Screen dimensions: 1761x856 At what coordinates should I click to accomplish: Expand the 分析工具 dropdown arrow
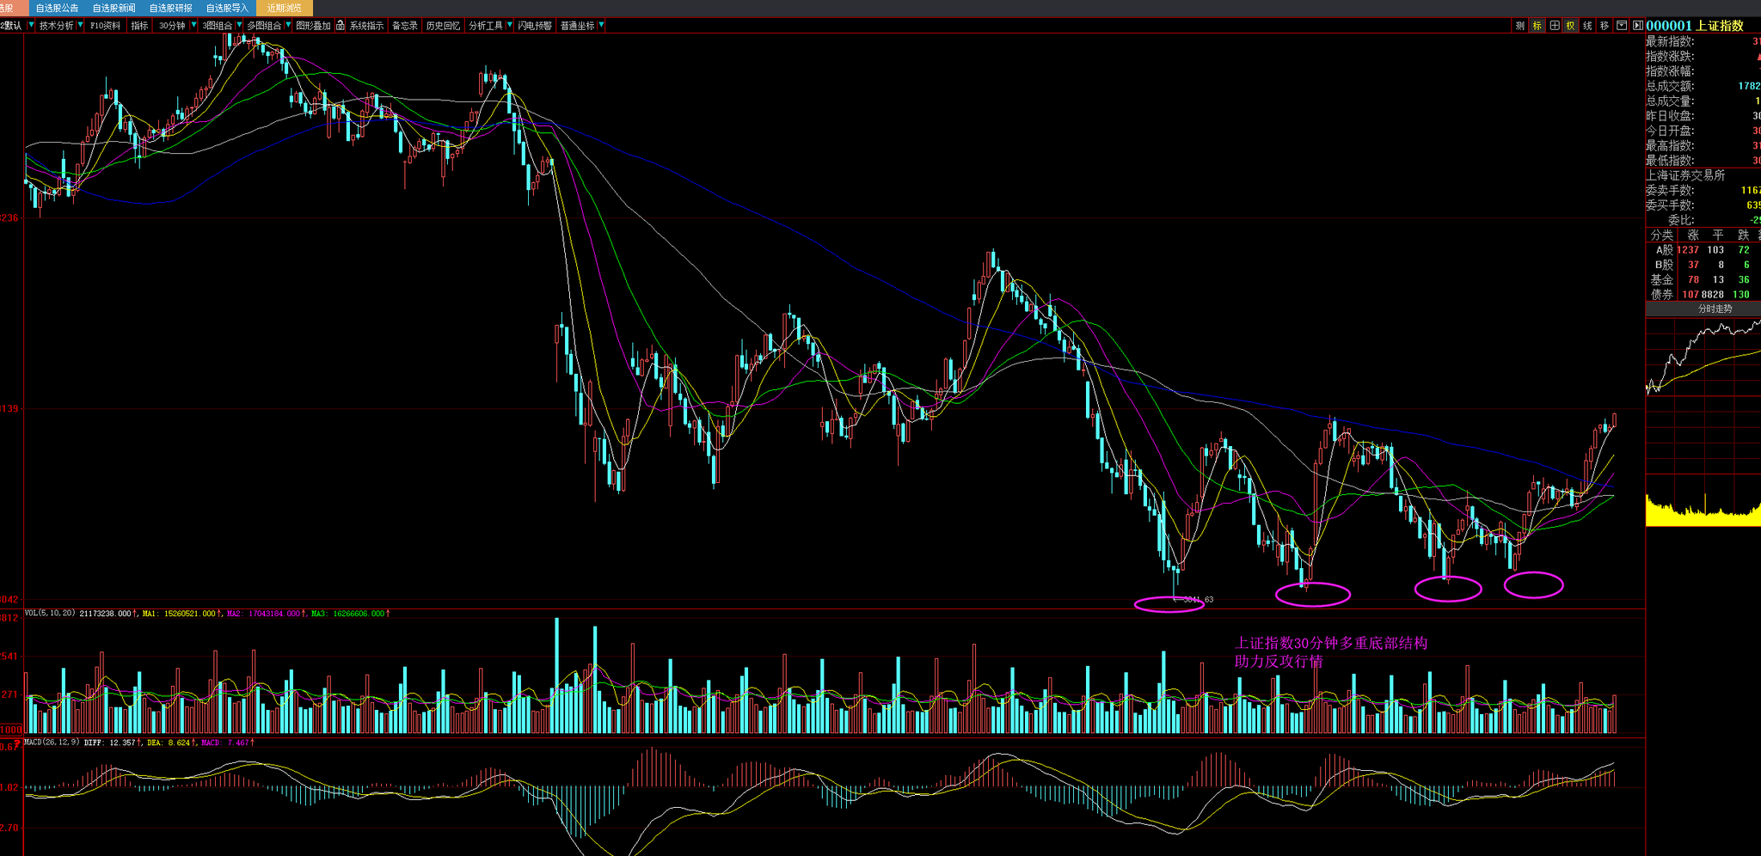[510, 26]
